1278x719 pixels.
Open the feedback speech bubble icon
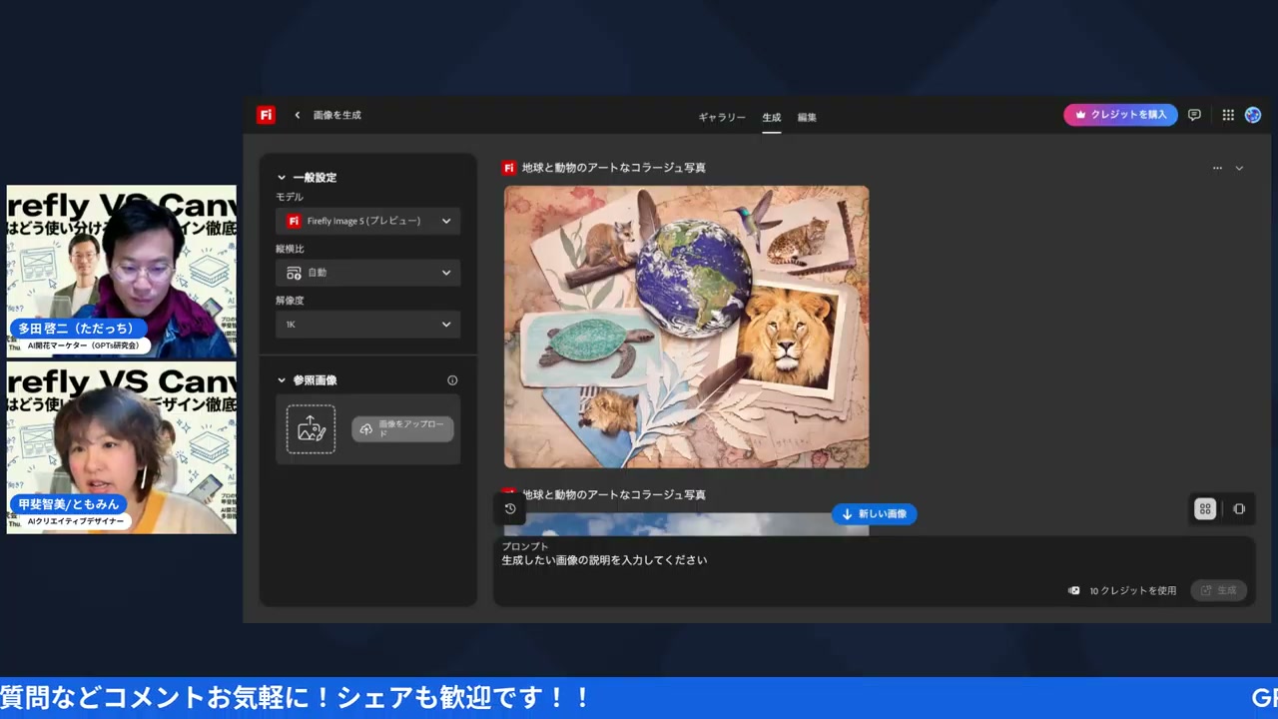click(x=1194, y=115)
